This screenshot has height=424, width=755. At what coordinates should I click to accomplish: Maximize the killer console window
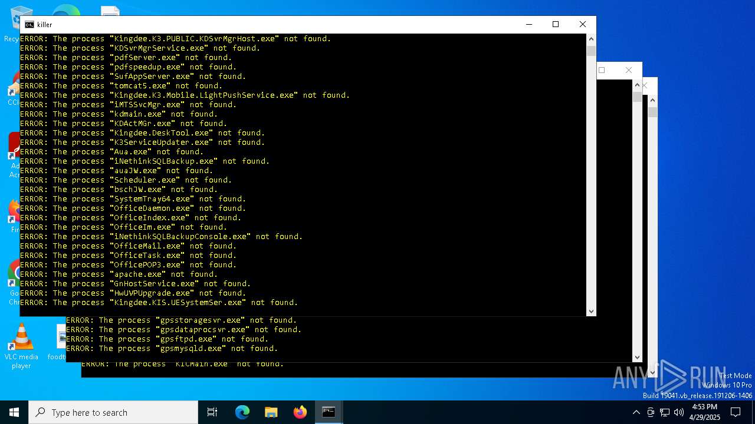click(x=555, y=24)
